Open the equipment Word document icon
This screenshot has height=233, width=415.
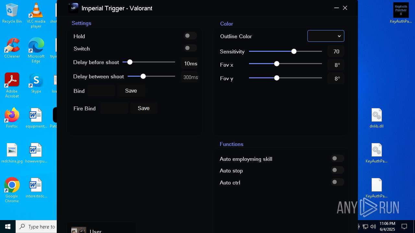tap(36, 118)
